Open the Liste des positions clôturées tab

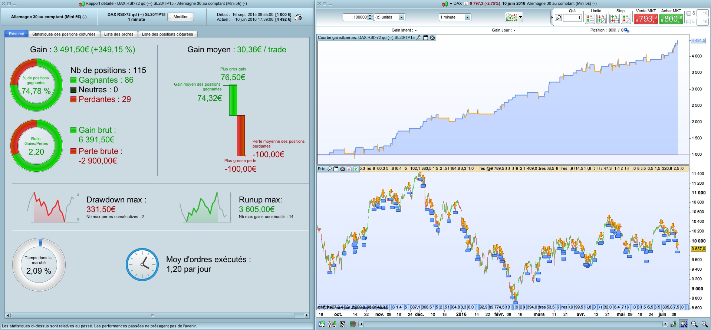tap(167, 34)
